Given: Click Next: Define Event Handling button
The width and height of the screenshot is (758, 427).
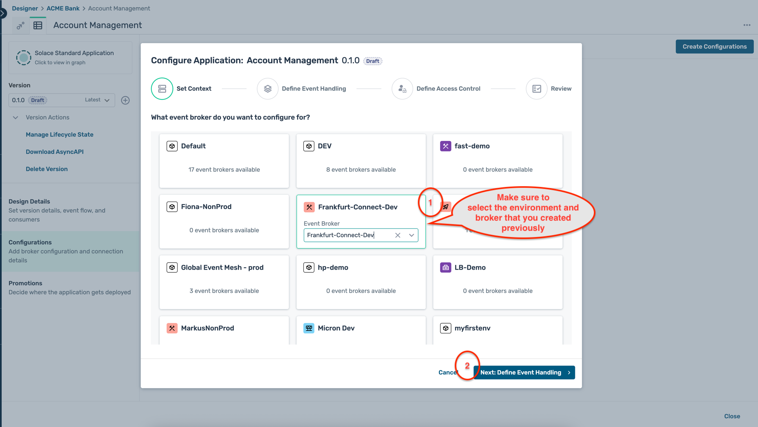Looking at the screenshot, I should [x=524, y=373].
